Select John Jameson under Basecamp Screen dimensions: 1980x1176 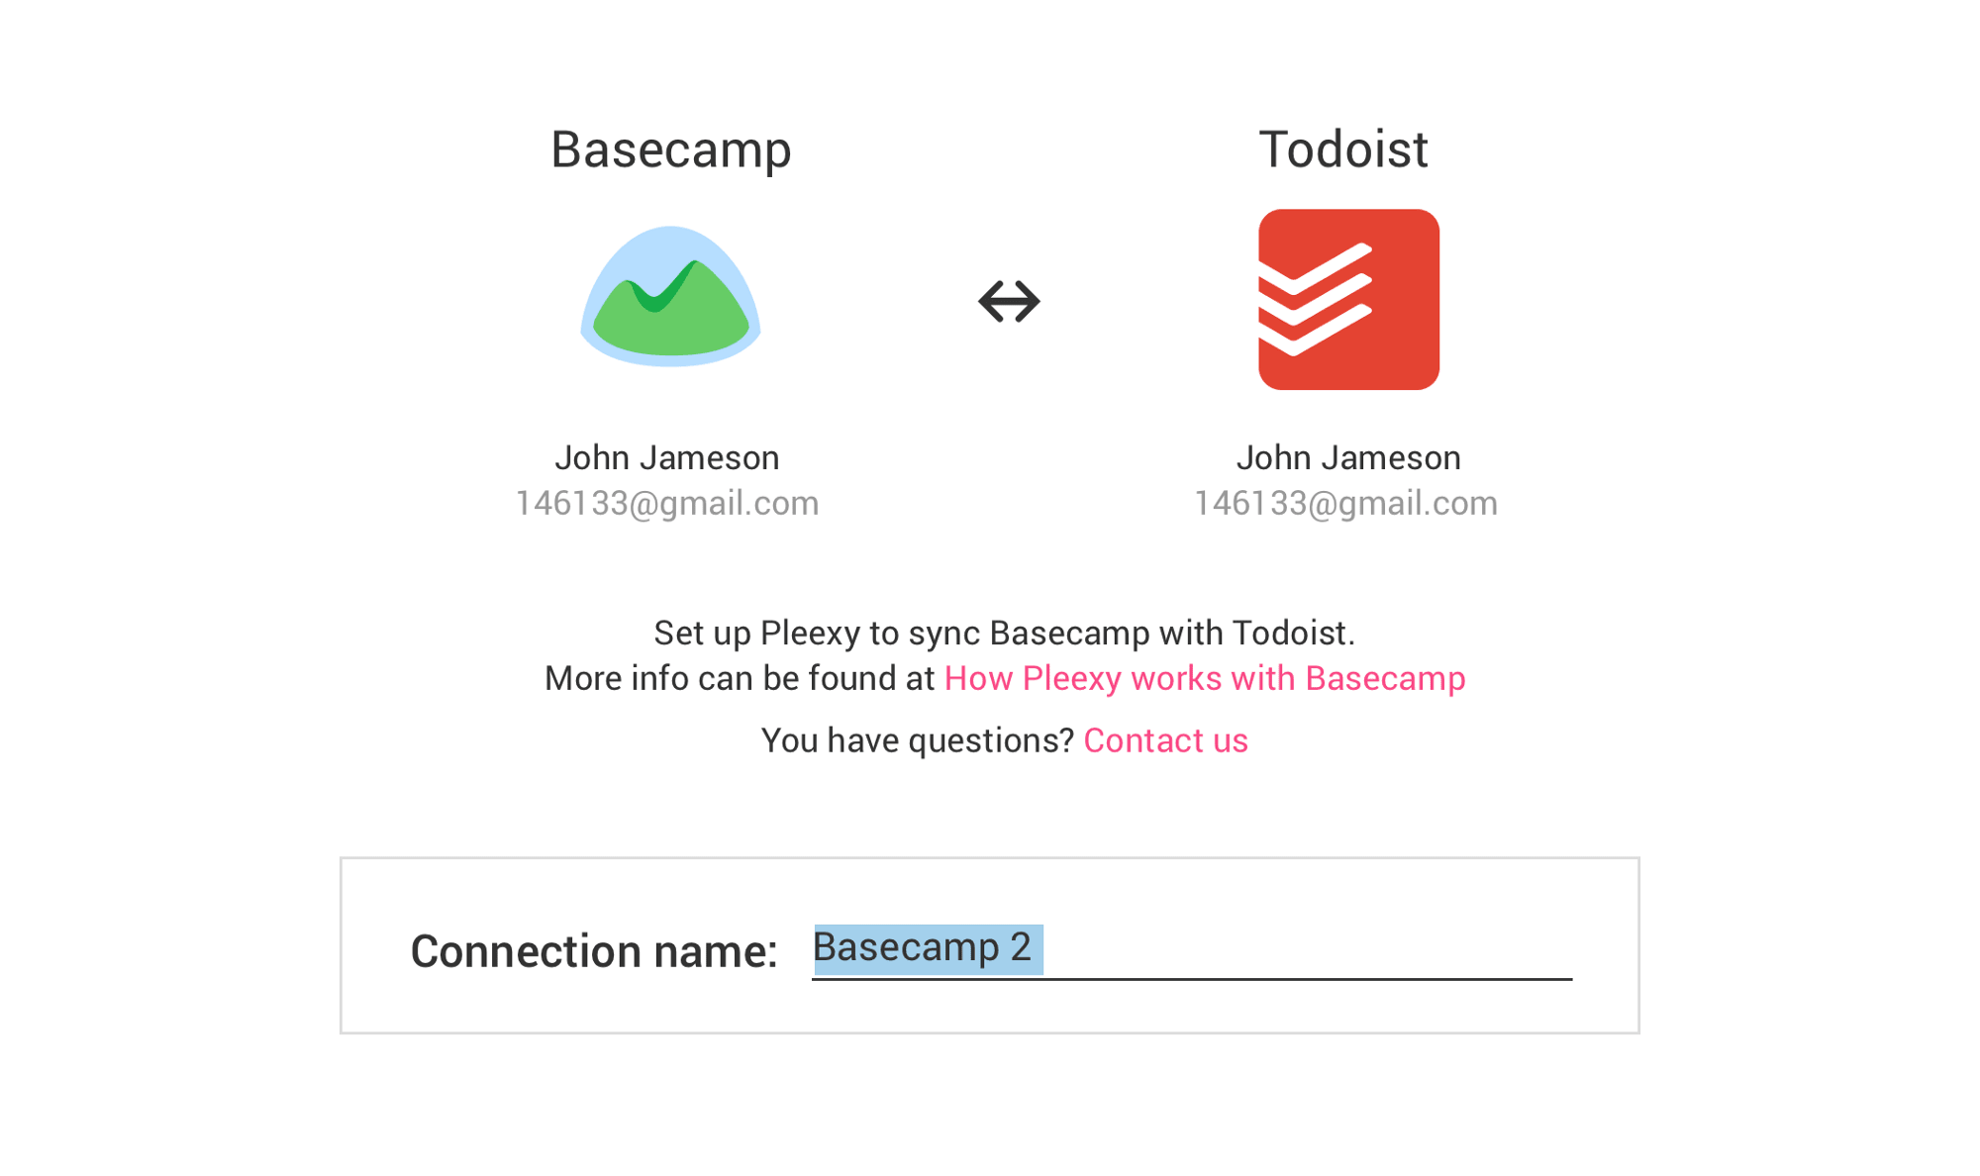[x=669, y=457]
